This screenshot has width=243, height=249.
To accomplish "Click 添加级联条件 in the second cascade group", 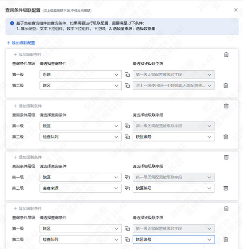I will (x=28, y=106).
